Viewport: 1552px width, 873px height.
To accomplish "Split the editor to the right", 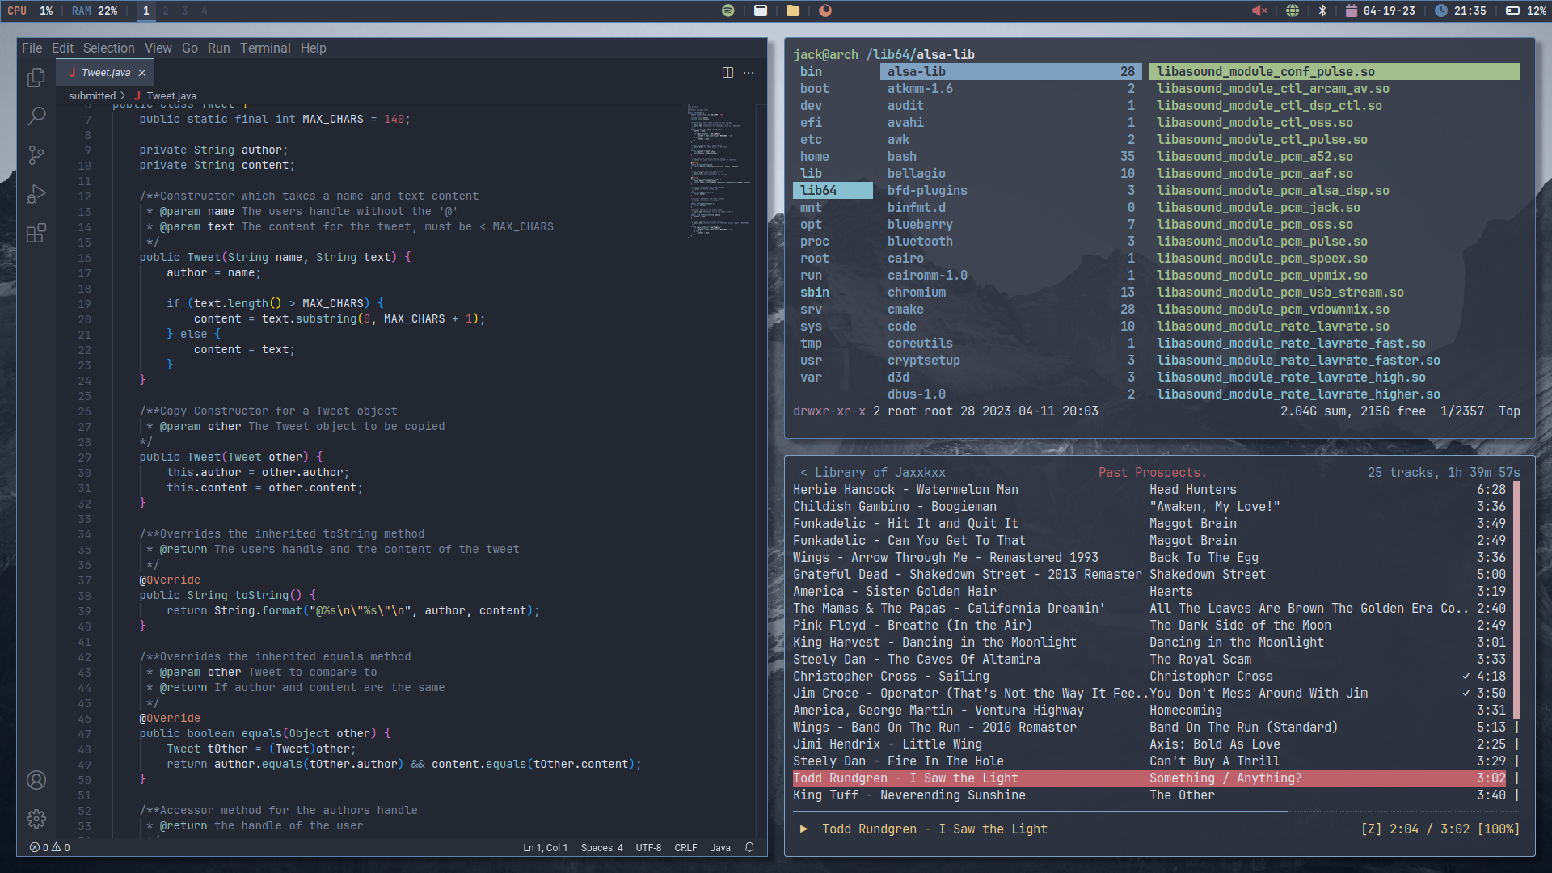I will 727,73.
